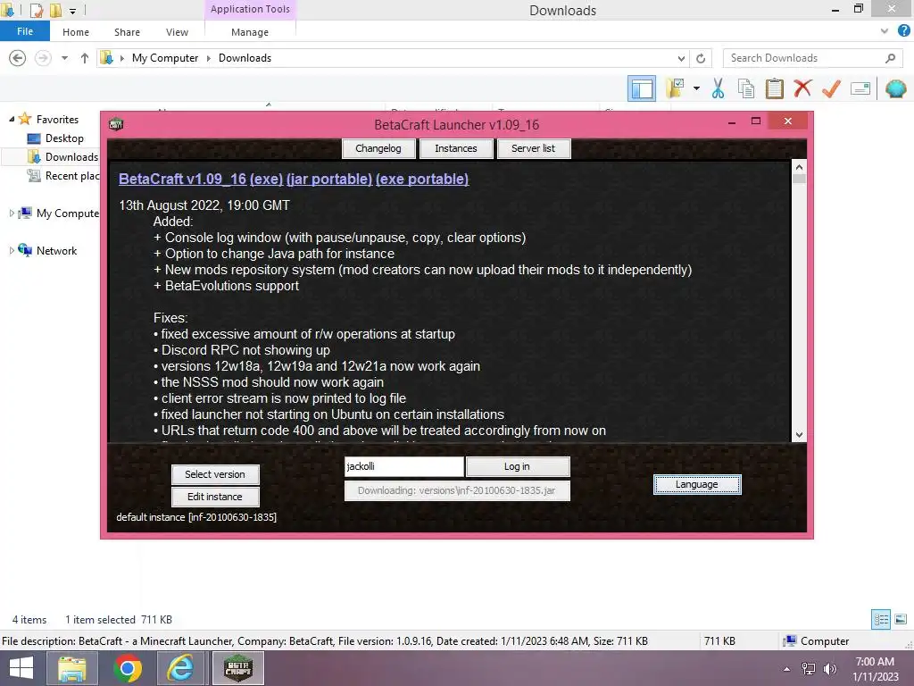Open the (jar portable) download link

click(x=329, y=179)
